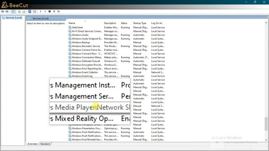Screen dimensions: 269x151
Task: Select the Windows Audio Endpoint B... service name
Action: click(87, 39)
